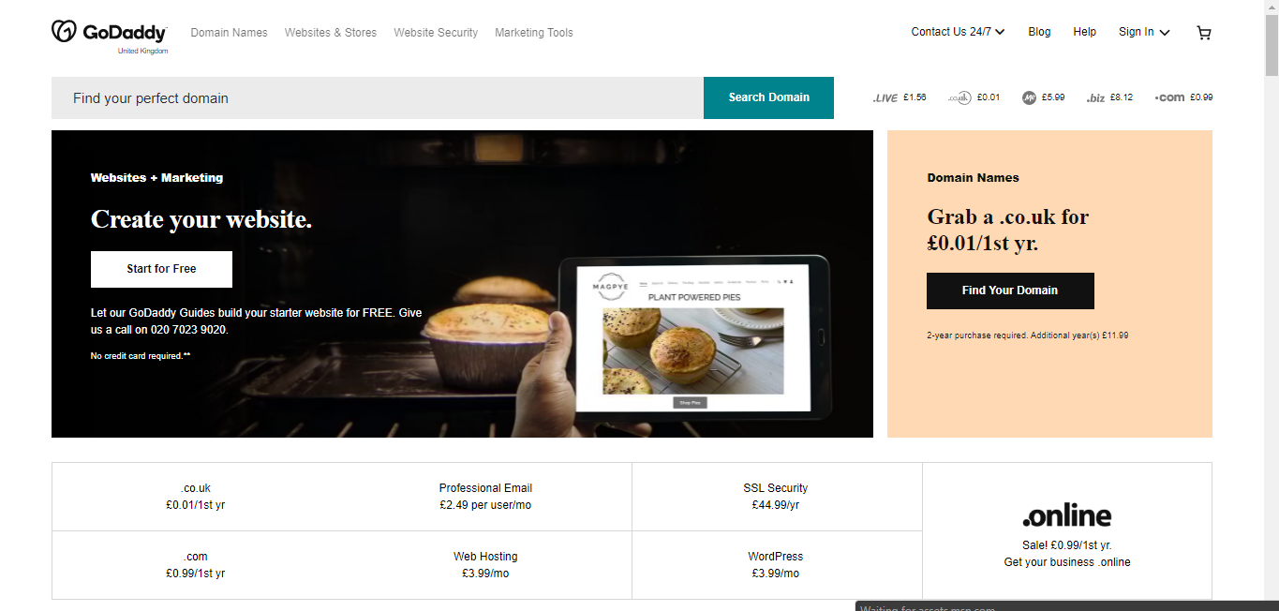Click the GoDaddy heart logo
The image size is (1279, 611).
pos(63,32)
